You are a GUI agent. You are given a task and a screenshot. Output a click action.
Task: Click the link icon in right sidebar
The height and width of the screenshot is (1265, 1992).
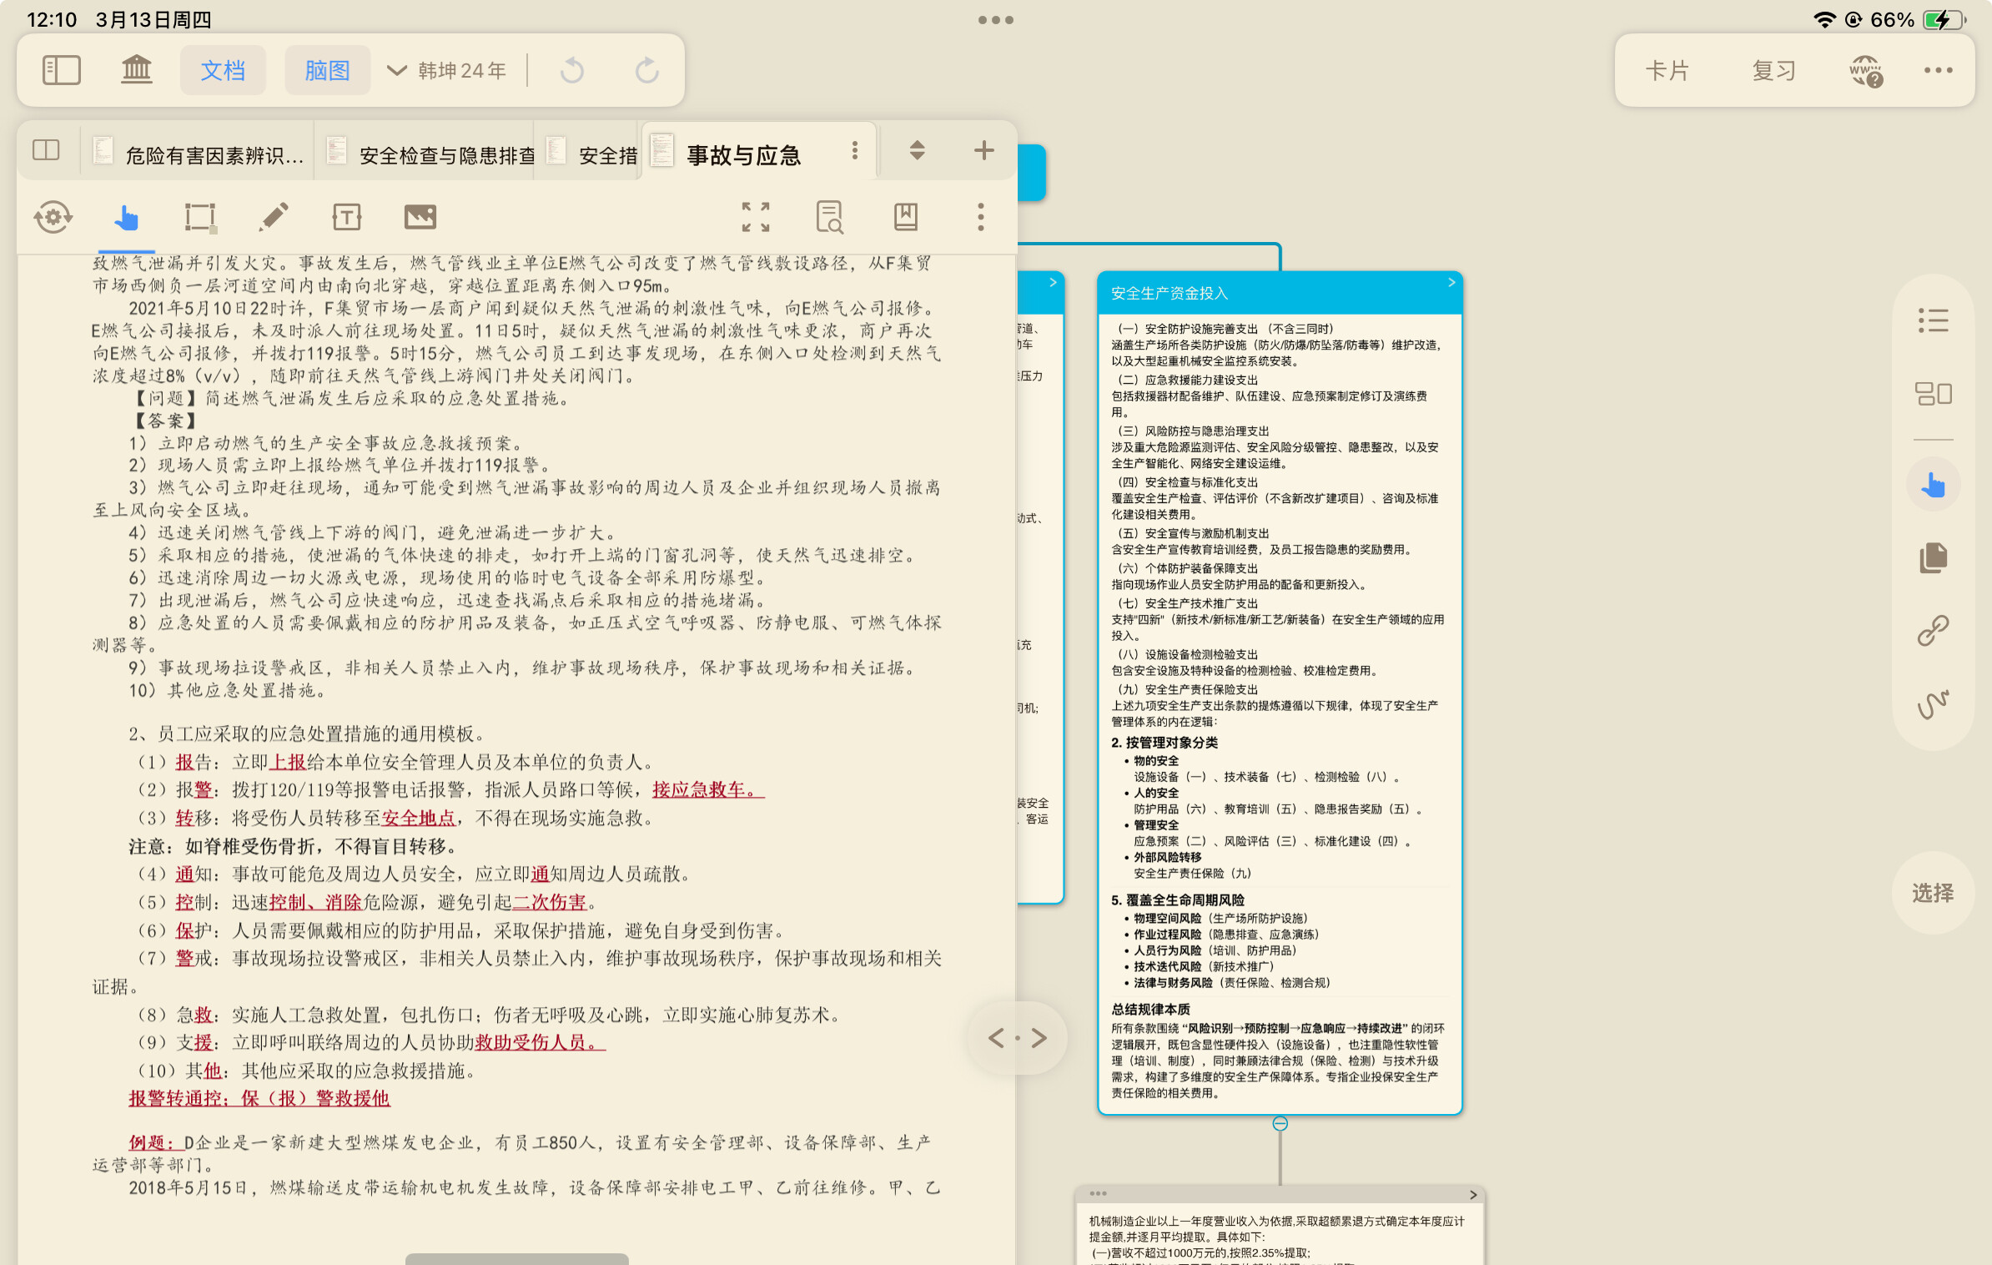coord(1933,631)
